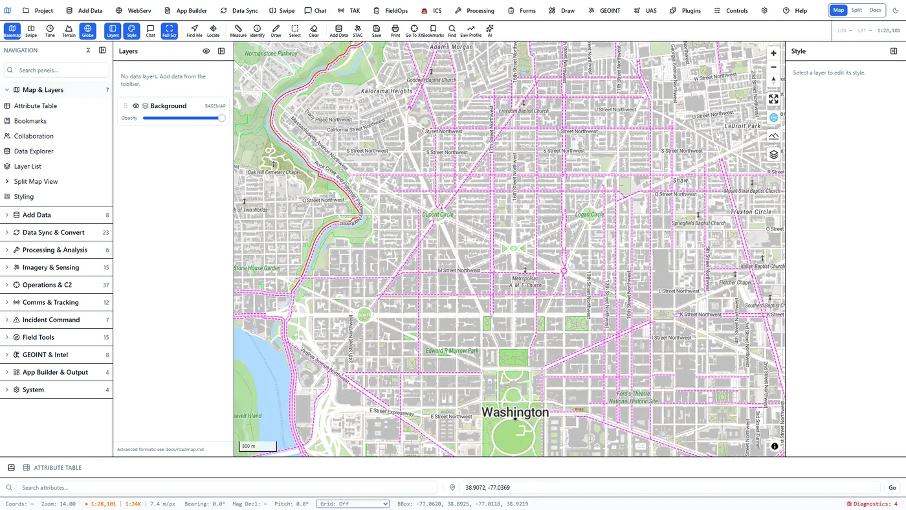
Task: Adjust Background opacity slider
Action: click(184, 118)
